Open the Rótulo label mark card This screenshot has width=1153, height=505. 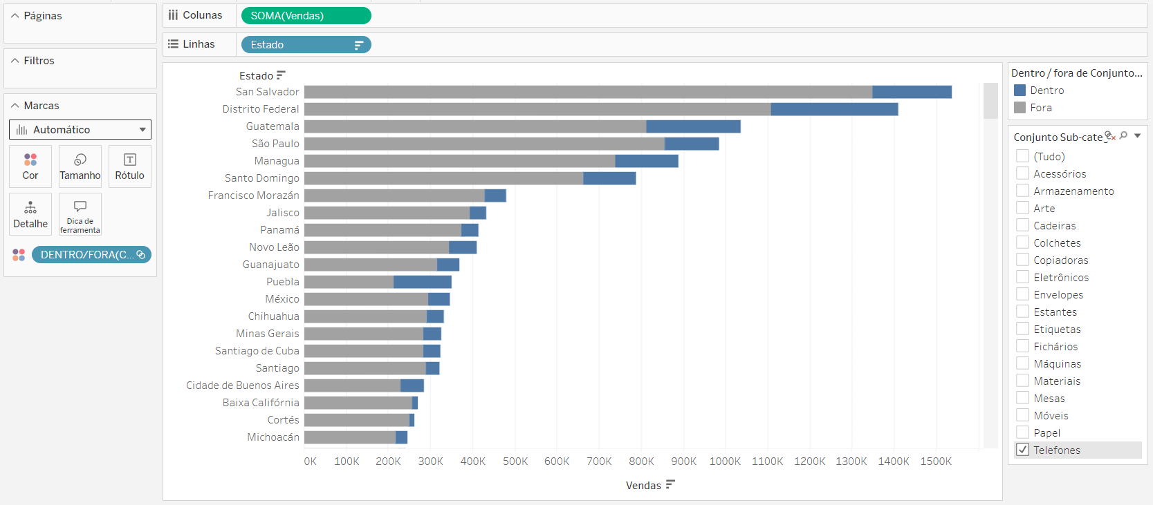130,166
